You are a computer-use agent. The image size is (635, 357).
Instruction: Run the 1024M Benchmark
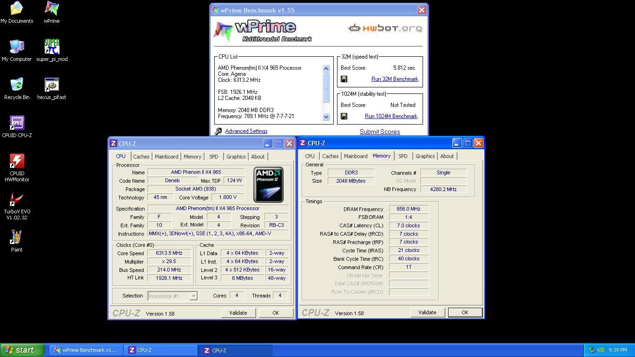point(391,116)
